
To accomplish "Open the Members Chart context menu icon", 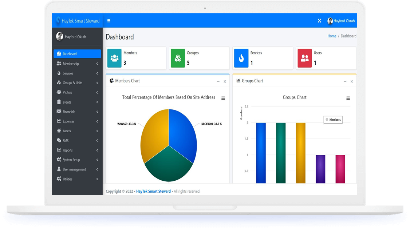I will 223,98.
